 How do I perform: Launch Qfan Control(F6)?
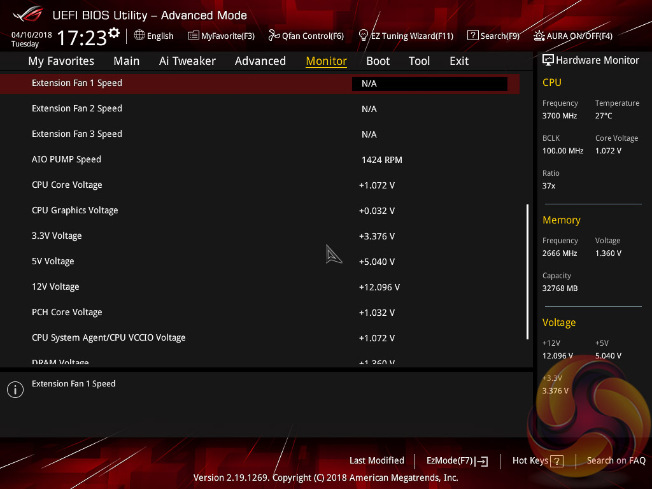[313, 36]
